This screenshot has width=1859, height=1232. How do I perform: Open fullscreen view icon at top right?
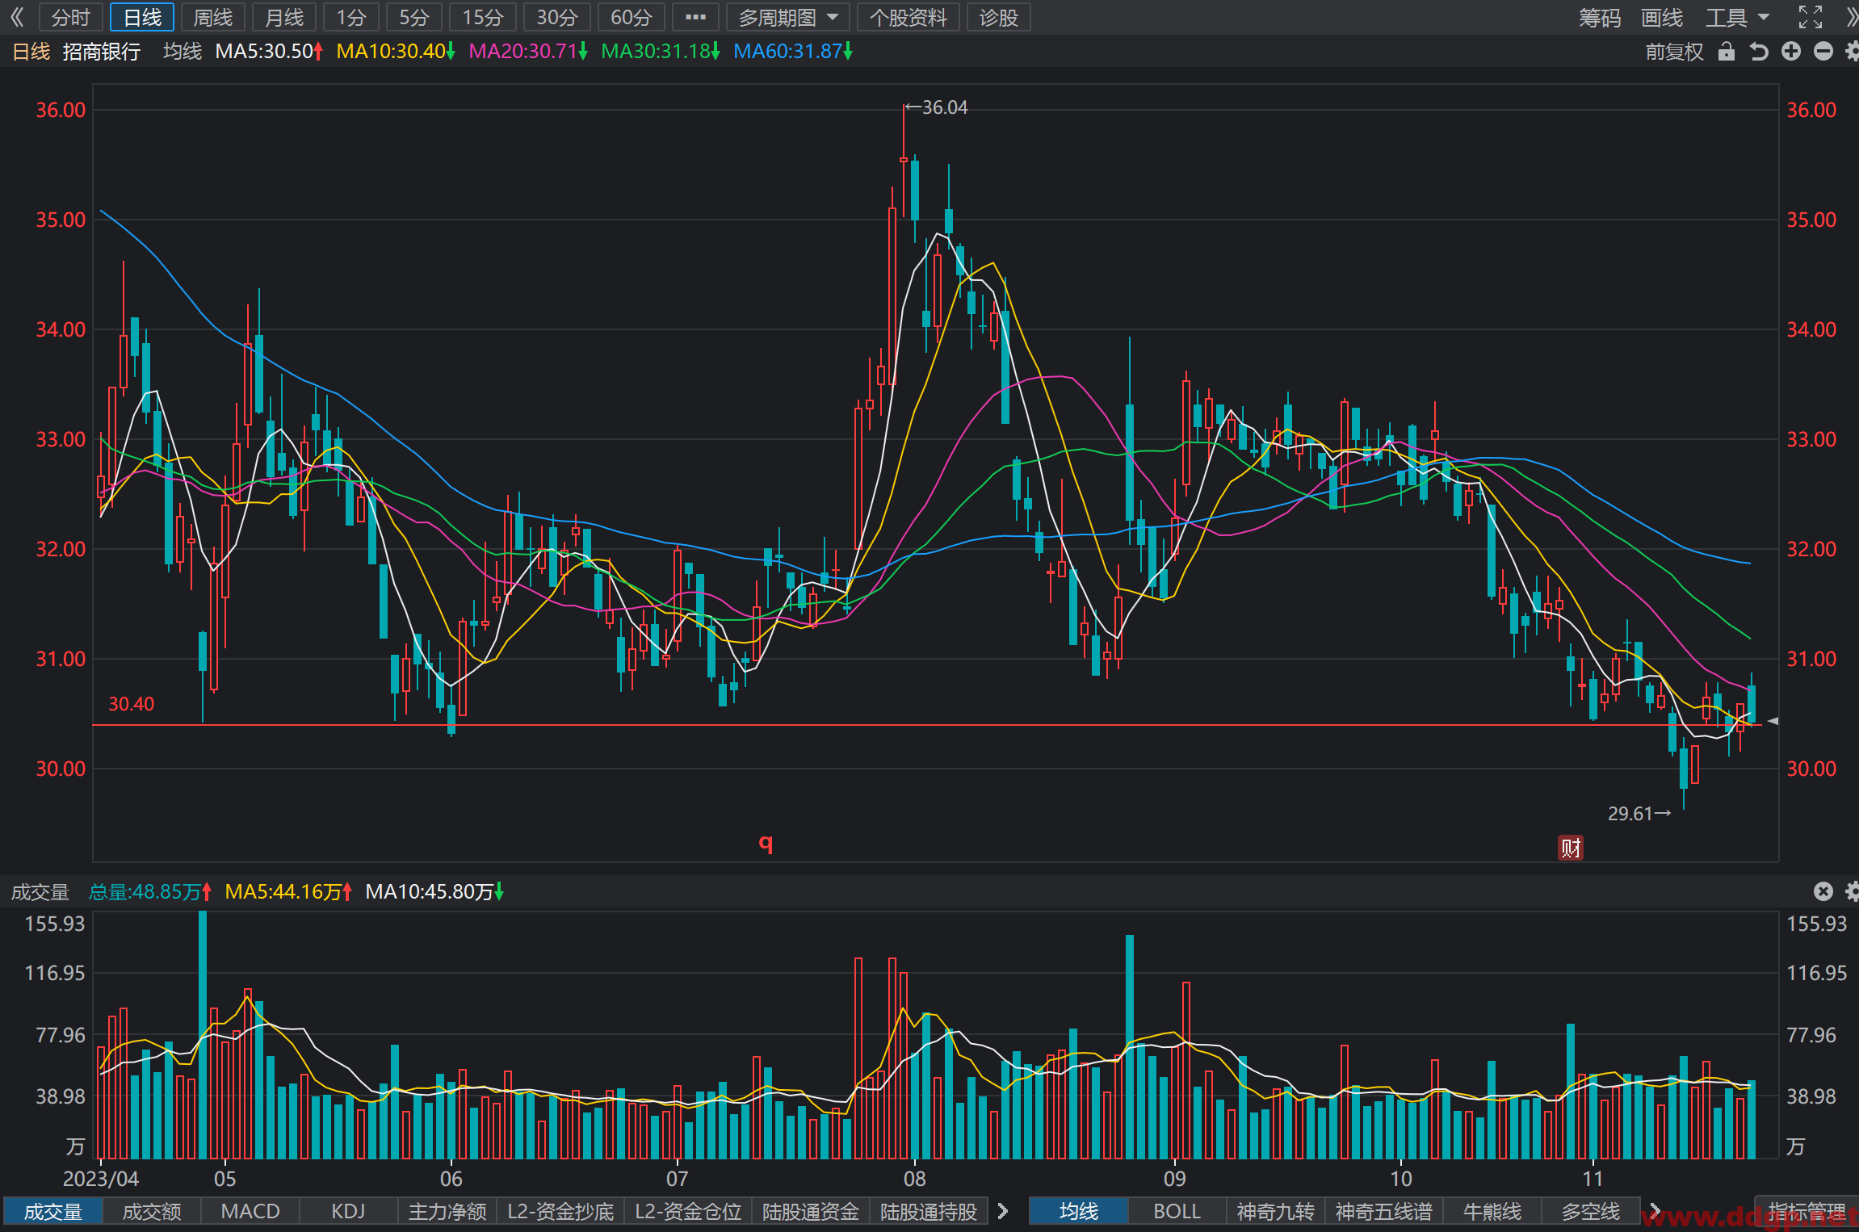1811,17
